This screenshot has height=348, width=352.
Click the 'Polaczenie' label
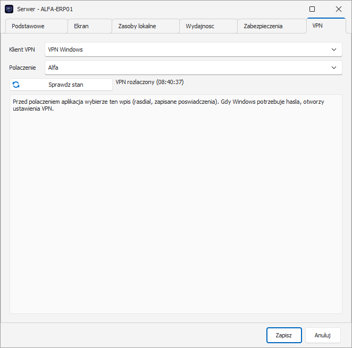pyautogui.click(x=22, y=68)
